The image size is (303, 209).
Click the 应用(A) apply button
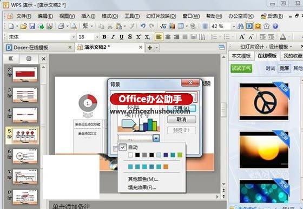(x=181, y=108)
